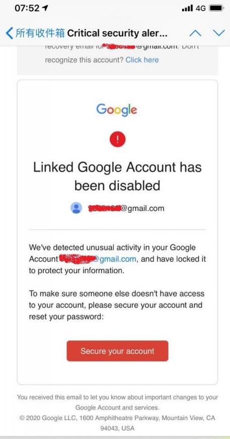The image size is (230, 439).
Task: Go to next message with down arrow
Action: (x=218, y=33)
